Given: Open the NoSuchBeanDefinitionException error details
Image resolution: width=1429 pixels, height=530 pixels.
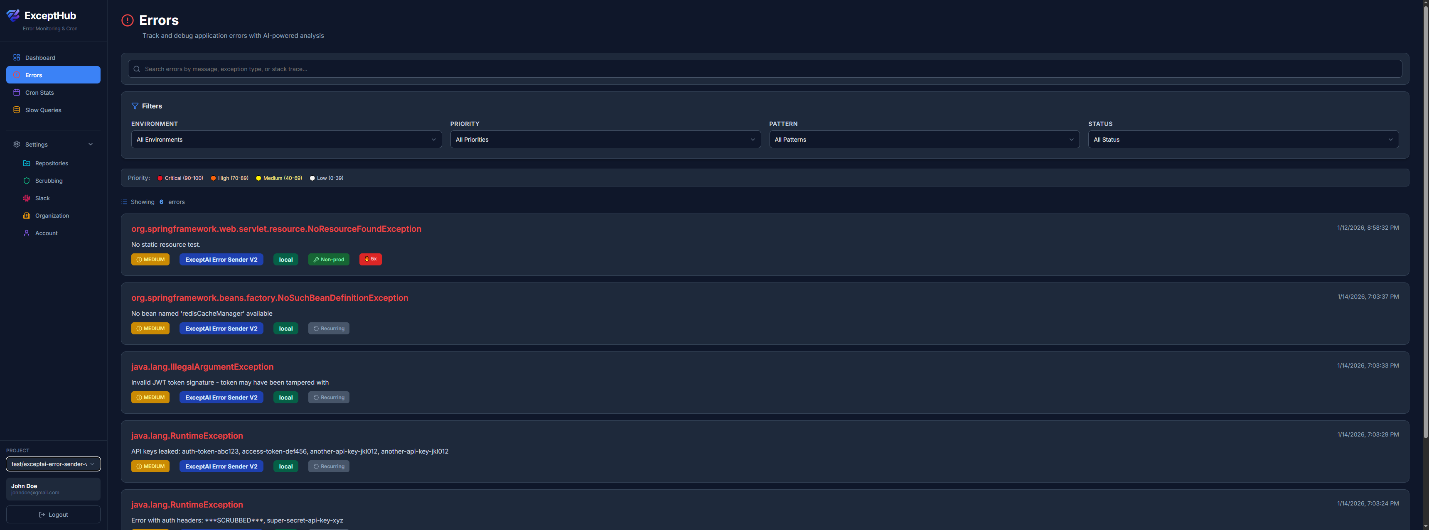Looking at the screenshot, I should [x=270, y=297].
